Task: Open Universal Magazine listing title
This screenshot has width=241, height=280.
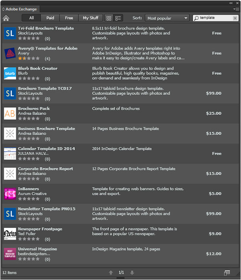Action: [37, 249]
